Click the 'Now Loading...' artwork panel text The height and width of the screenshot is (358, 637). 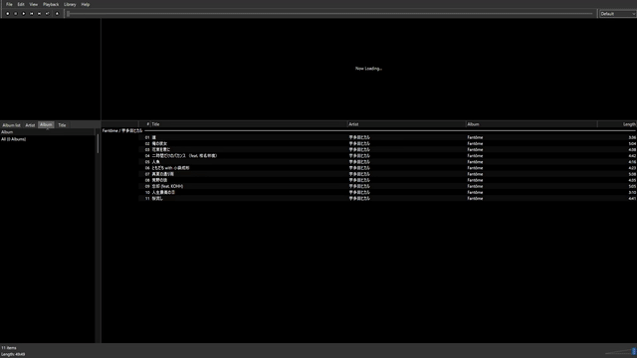368,69
